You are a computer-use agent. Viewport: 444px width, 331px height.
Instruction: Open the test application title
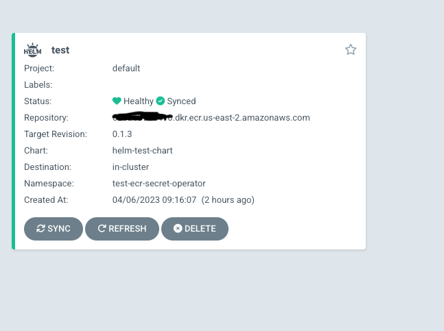60,50
